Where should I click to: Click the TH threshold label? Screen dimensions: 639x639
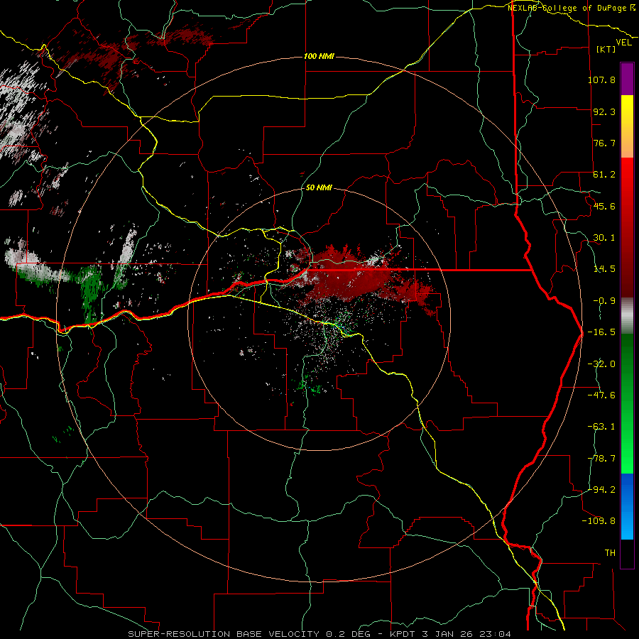(610, 553)
